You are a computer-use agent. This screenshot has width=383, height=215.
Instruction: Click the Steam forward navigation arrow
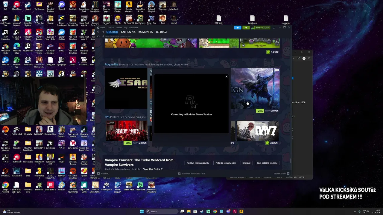[103, 32]
